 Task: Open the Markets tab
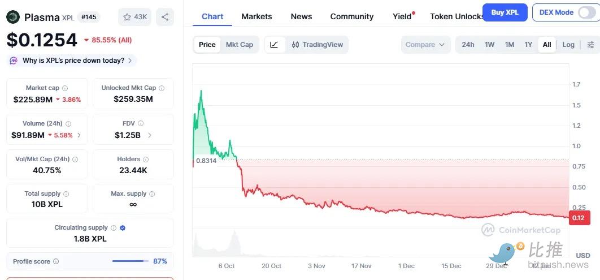point(256,16)
